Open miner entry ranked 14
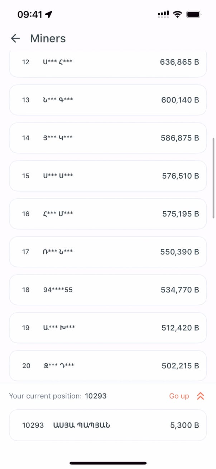Viewport: 216px width, 469px height. (x=108, y=138)
